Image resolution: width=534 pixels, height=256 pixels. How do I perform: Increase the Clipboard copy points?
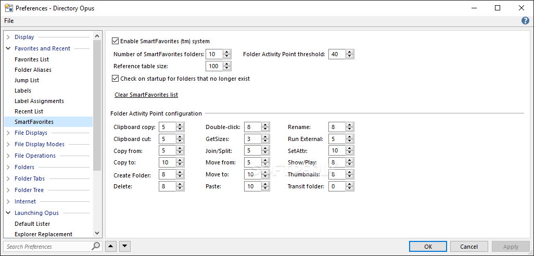tap(180, 125)
